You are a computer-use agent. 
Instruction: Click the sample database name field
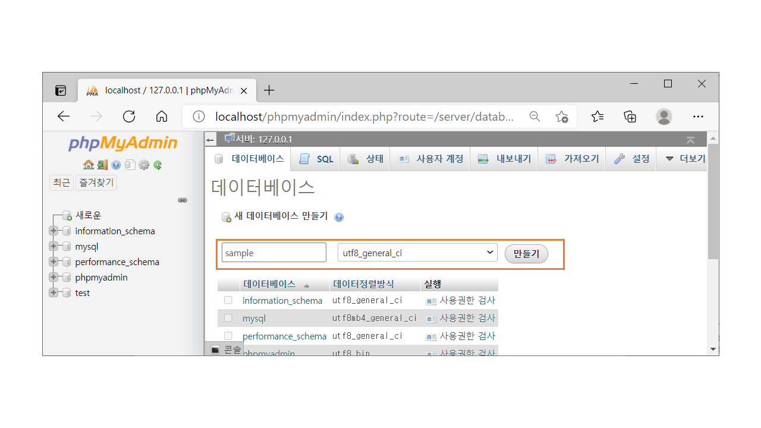[273, 253]
